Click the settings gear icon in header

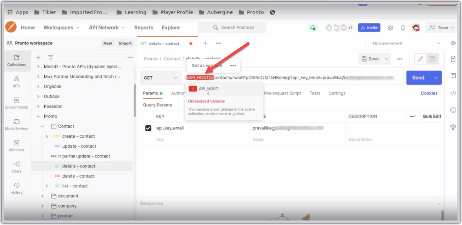390,27
